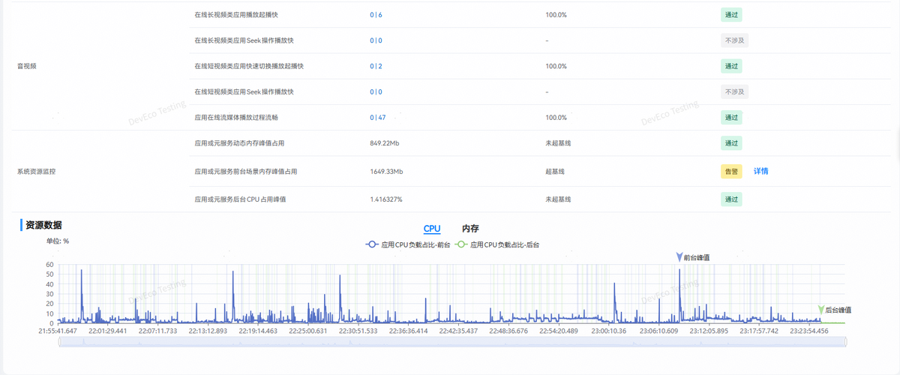The width and height of the screenshot is (900, 375).
Task: Click 通过 badge for 动态内存峰值占用 row
Action: [731, 143]
